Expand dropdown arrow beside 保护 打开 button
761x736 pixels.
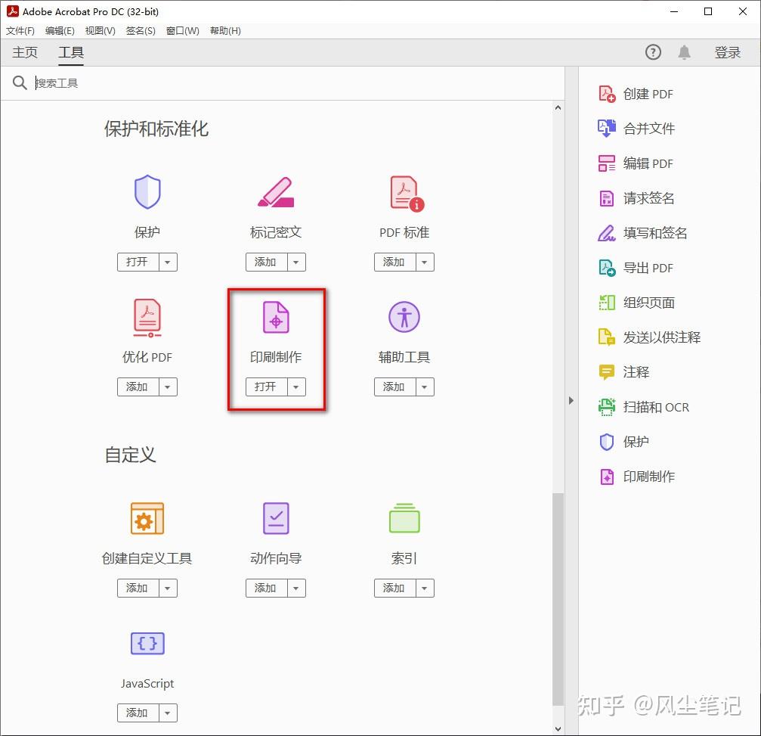coord(168,262)
